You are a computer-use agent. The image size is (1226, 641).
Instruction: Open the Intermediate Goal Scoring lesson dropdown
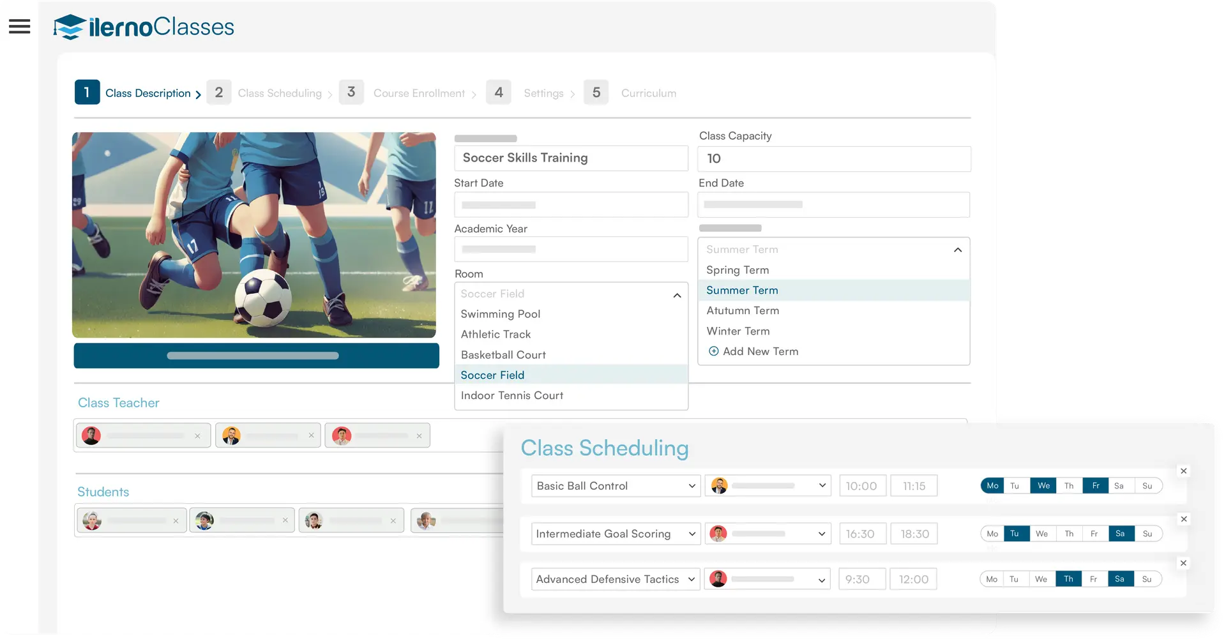[x=616, y=534]
